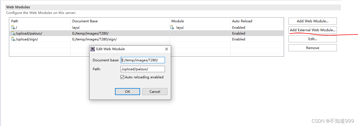Click the layui module icon
The width and height of the screenshot is (358, 126).
[172, 27]
